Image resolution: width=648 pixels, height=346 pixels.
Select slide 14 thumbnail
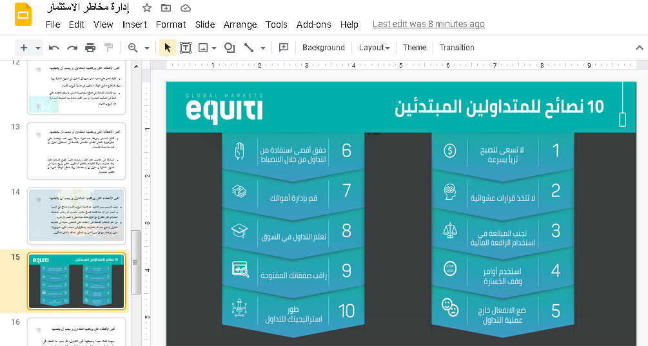77,216
